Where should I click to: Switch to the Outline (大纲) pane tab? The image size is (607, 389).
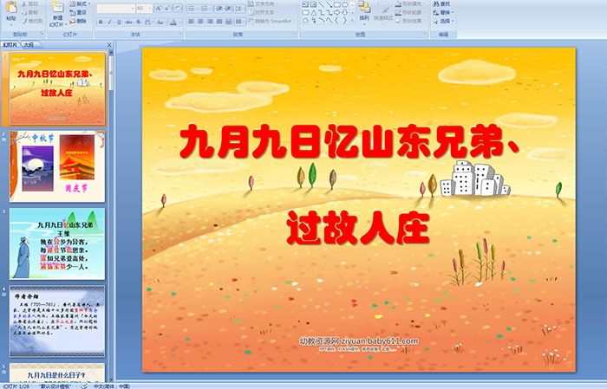[29, 45]
